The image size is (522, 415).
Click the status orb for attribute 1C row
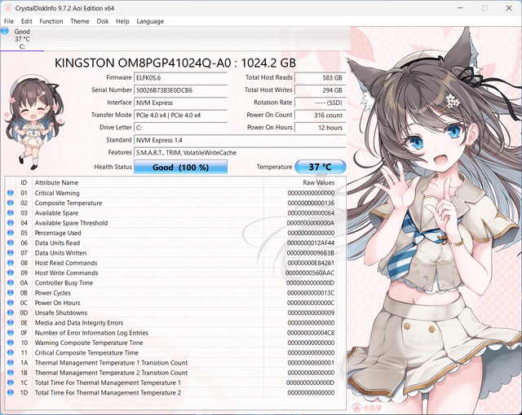click(x=11, y=382)
